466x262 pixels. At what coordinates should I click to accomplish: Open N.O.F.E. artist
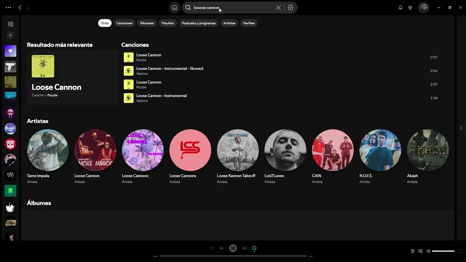[380, 156]
